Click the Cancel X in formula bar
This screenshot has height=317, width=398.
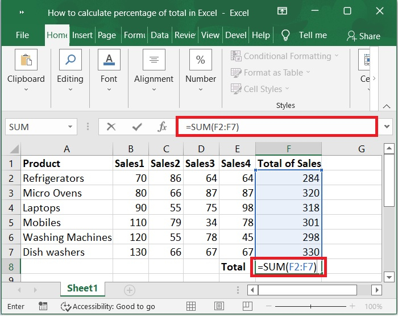(111, 127)
